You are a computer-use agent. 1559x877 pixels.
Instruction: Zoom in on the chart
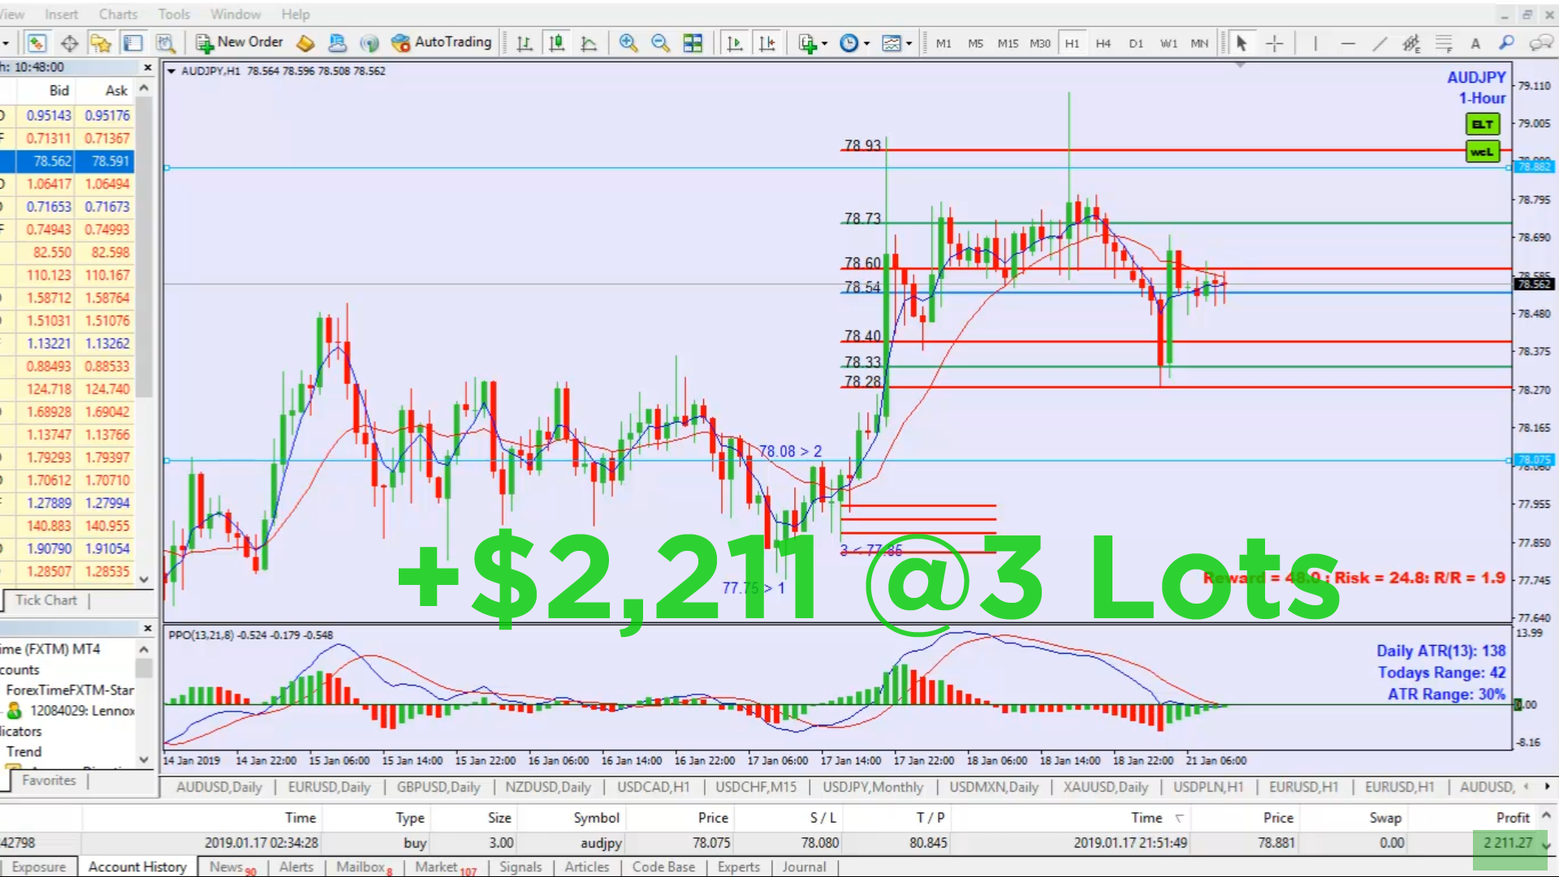628,43
